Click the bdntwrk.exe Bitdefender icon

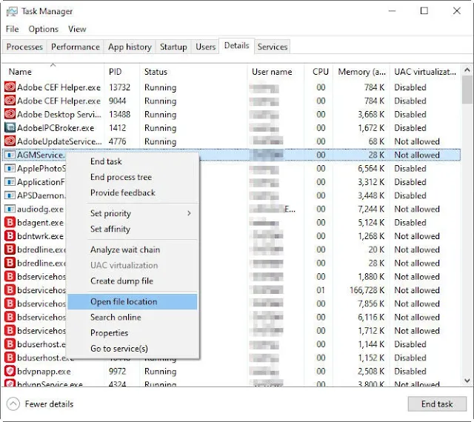tap(10, 235)
